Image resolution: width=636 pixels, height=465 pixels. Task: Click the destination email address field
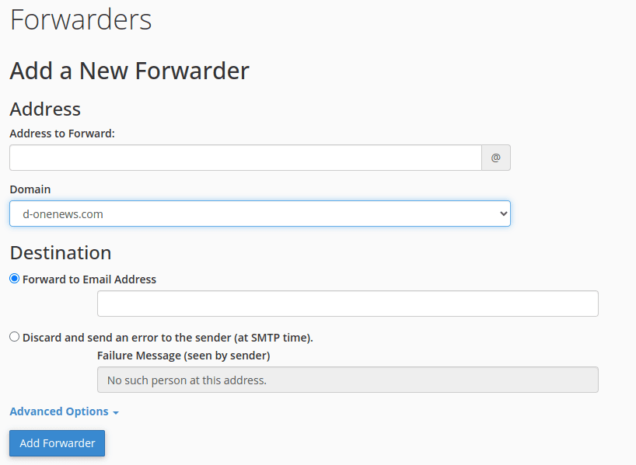coord(347,303)
